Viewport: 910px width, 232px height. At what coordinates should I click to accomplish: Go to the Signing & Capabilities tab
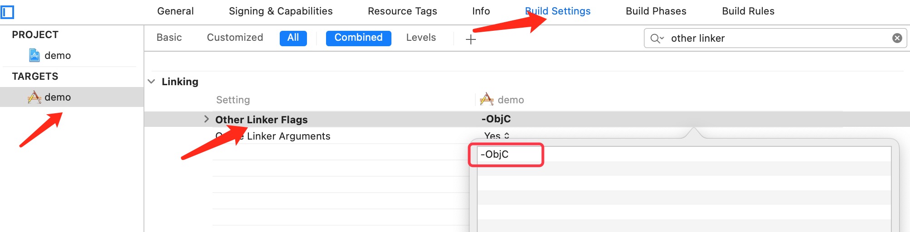(281, 11)
